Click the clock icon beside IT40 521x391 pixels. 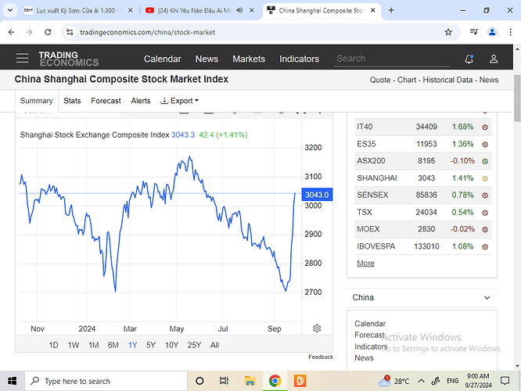pyautogui.click(x=485, y=127)
